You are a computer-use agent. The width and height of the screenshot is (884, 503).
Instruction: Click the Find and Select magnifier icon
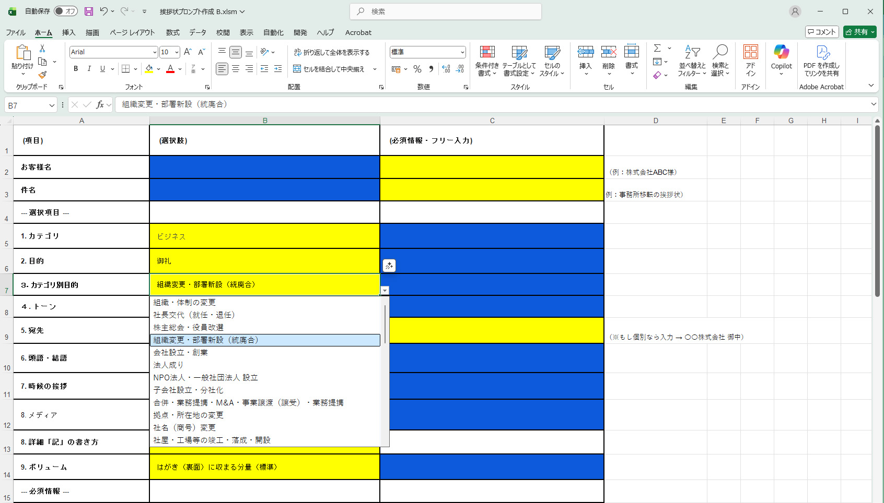(720, 53)
